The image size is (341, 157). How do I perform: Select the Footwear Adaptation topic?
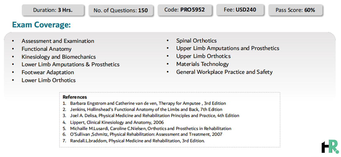pos(48,72)
